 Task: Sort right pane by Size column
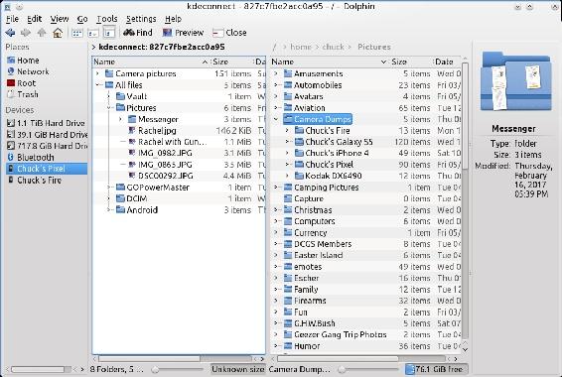[399, 62]
